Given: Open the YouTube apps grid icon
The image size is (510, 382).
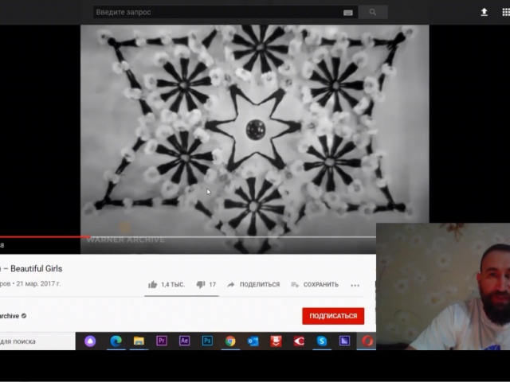Looking at the screenshot, I should [506, 13].
